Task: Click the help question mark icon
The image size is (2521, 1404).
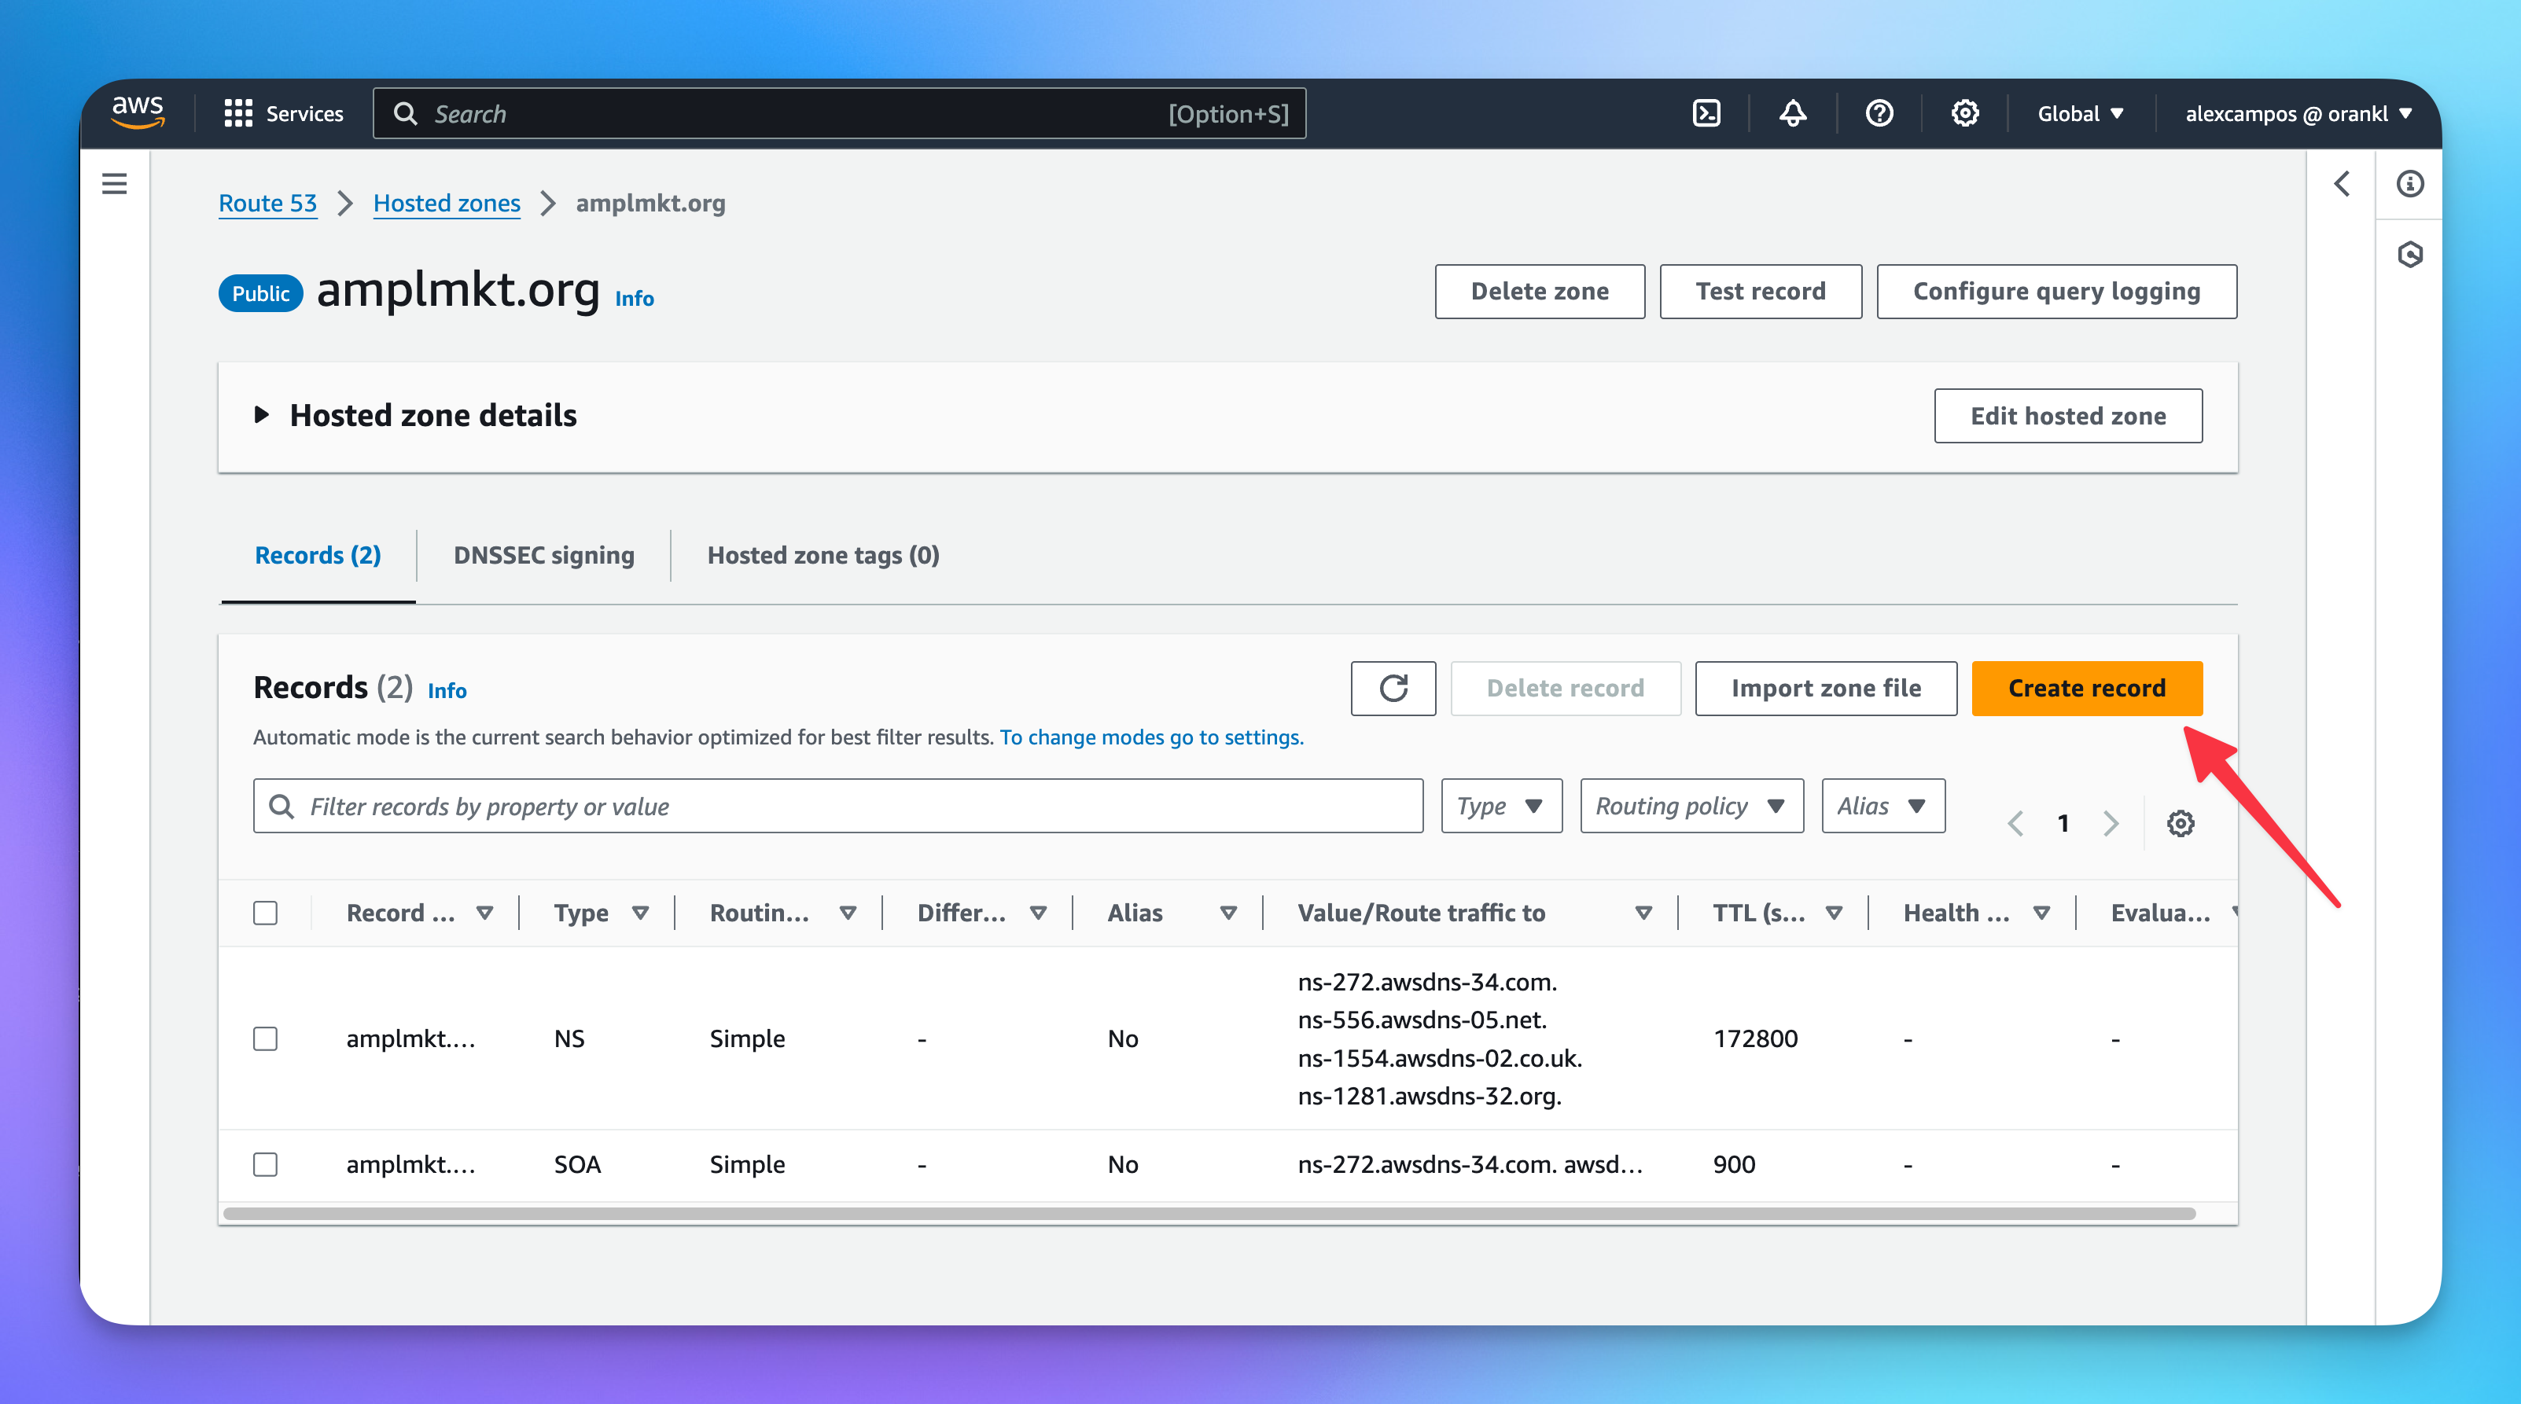Action: click(1878, 113)
